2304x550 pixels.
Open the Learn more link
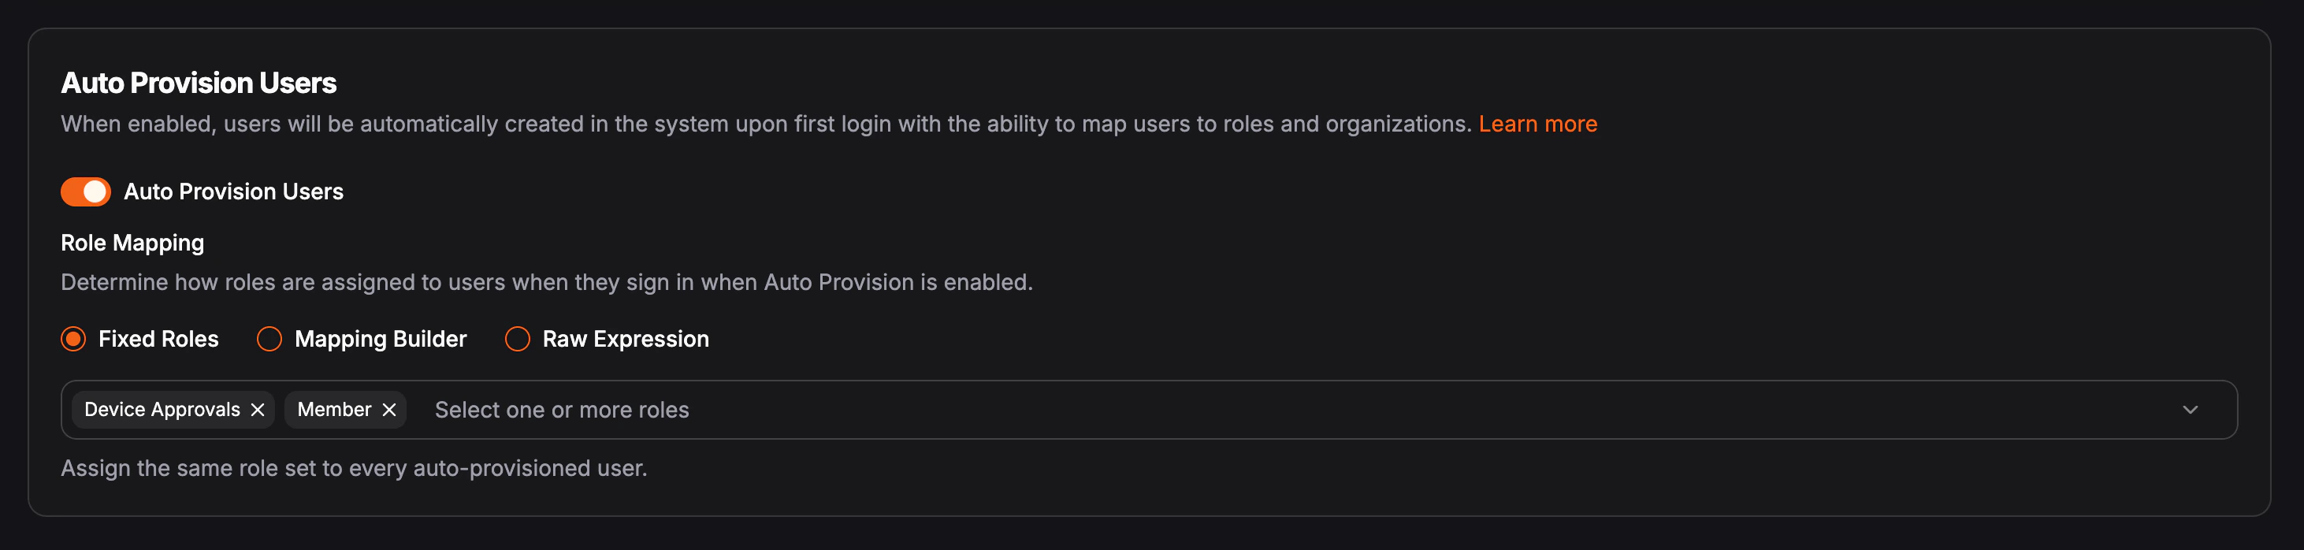(x=1537, y=124)
